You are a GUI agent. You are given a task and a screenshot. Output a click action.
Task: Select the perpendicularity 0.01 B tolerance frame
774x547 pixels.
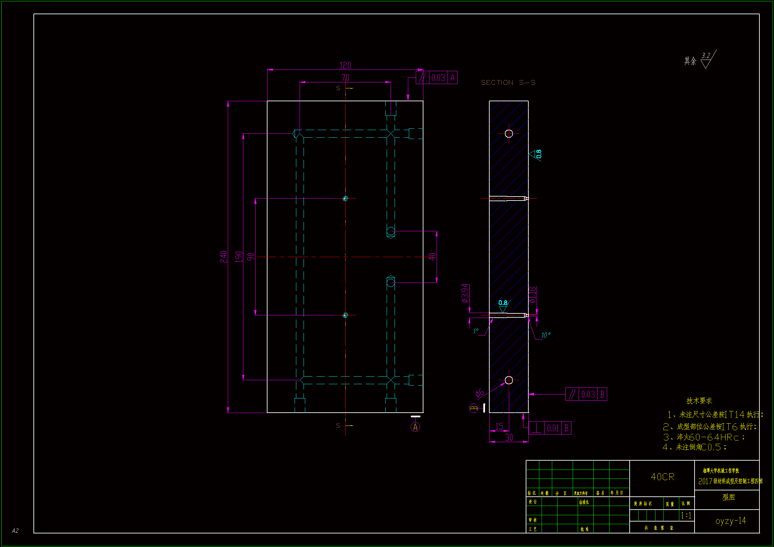(x=550, y=428)
